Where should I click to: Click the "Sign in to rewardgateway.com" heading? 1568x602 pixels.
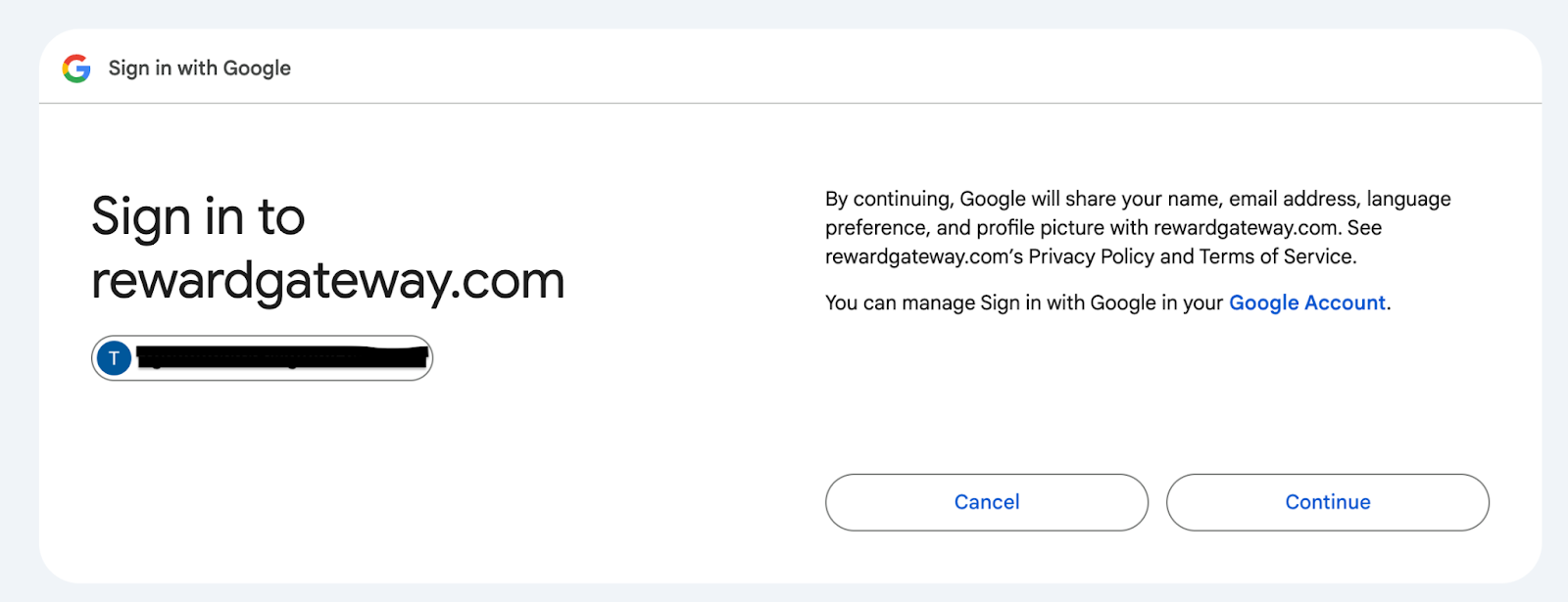327,248
